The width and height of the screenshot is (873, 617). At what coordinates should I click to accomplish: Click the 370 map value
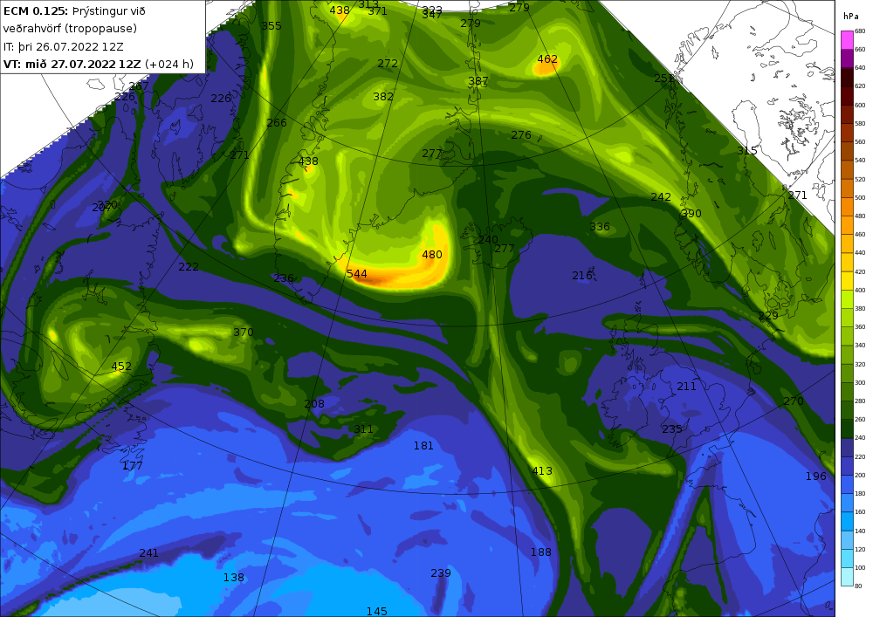[244, 332]
